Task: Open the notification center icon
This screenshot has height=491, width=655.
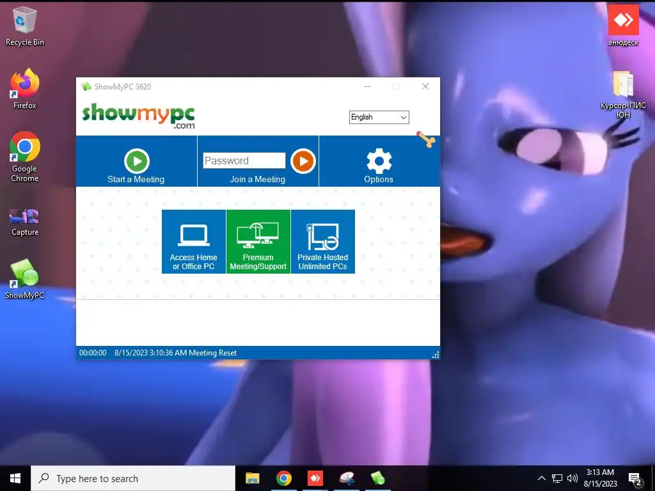Action: [x=635, y=478]
